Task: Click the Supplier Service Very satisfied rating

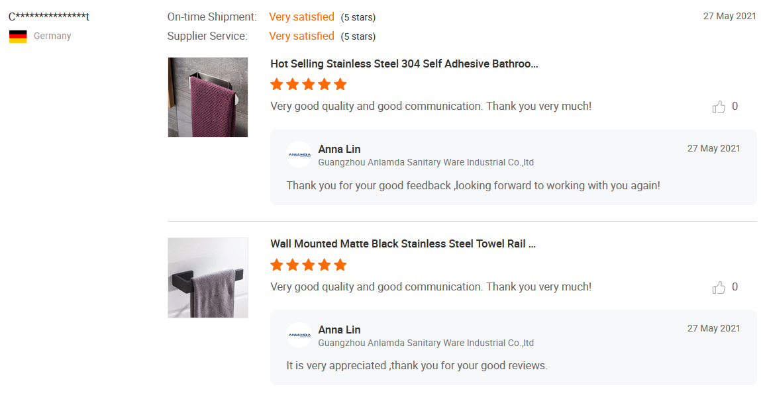Action: click(x=301, y=36)
